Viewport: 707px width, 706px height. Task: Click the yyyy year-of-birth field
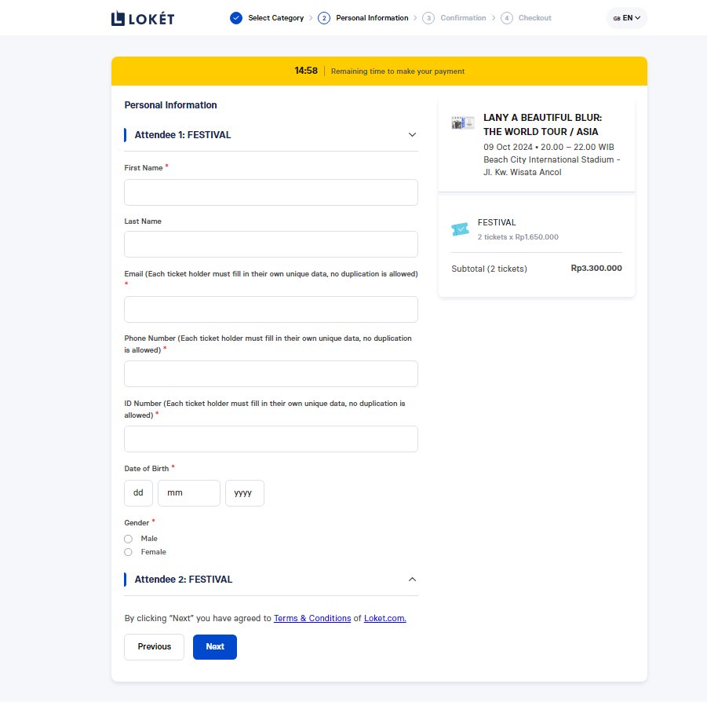(245, 493)
